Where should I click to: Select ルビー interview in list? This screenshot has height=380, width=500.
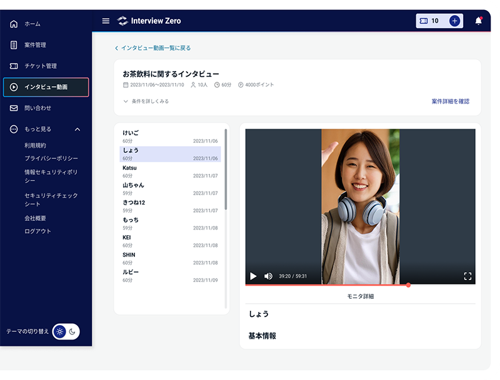click(170, 276)
